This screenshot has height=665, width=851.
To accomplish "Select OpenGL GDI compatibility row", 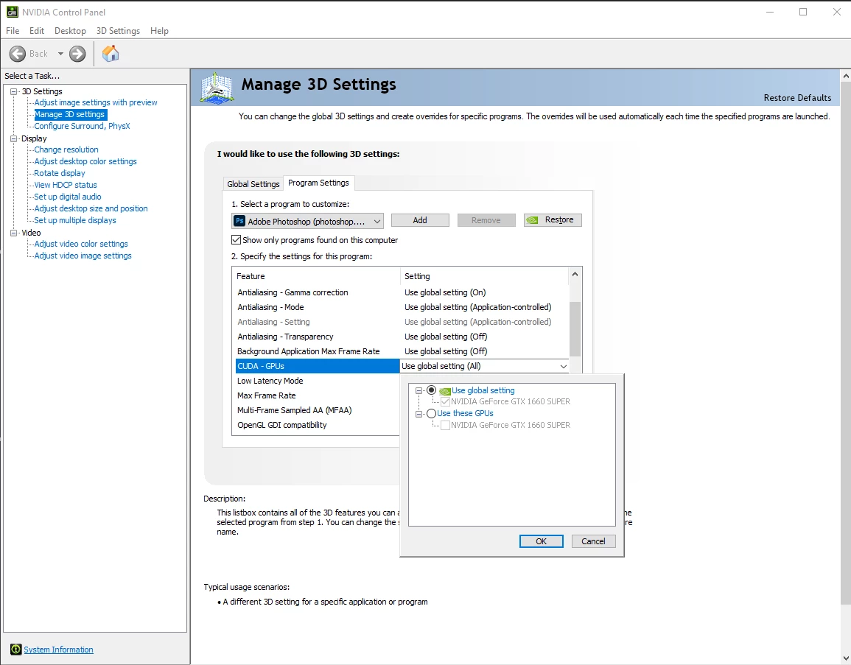I will point(318,425).
